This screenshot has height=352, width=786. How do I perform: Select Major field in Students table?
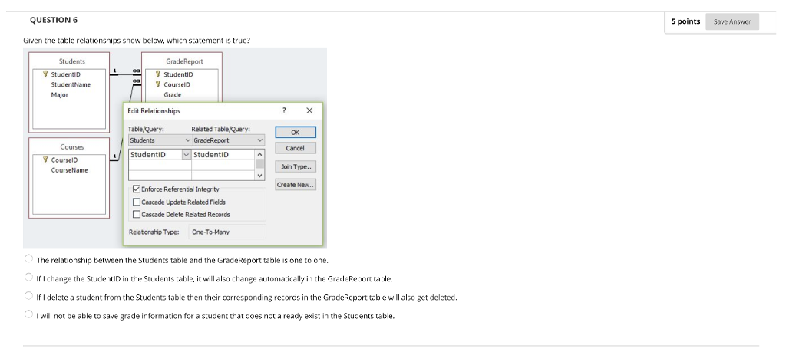tap(59, 94)
